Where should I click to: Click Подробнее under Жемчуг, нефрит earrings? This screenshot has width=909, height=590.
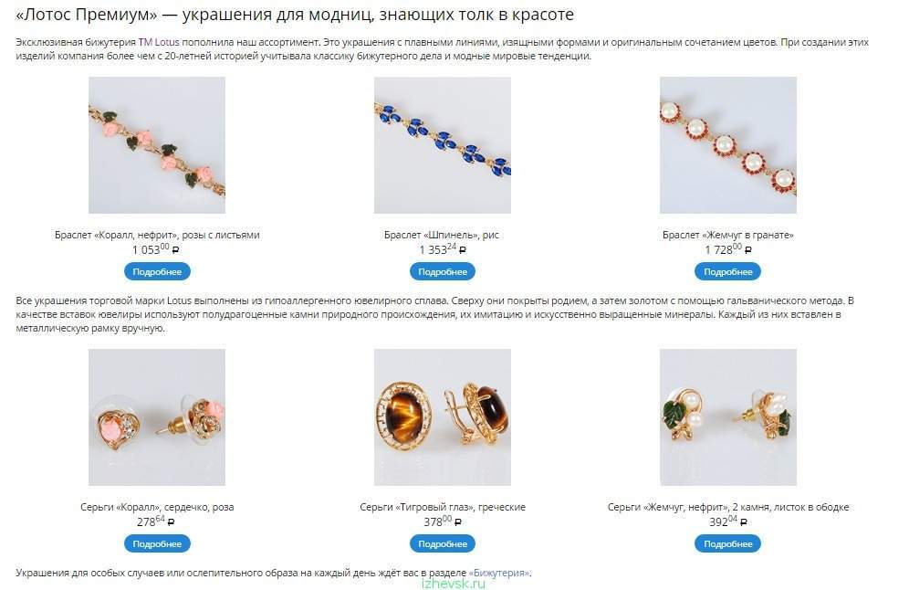tap(728, 543)
